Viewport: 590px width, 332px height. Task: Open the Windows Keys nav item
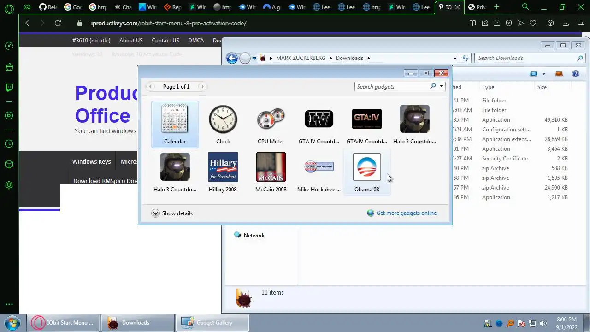coord(91,161)
